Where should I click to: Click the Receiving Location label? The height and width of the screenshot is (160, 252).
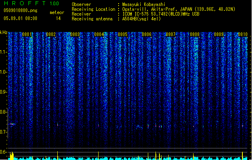coord(93,9)
